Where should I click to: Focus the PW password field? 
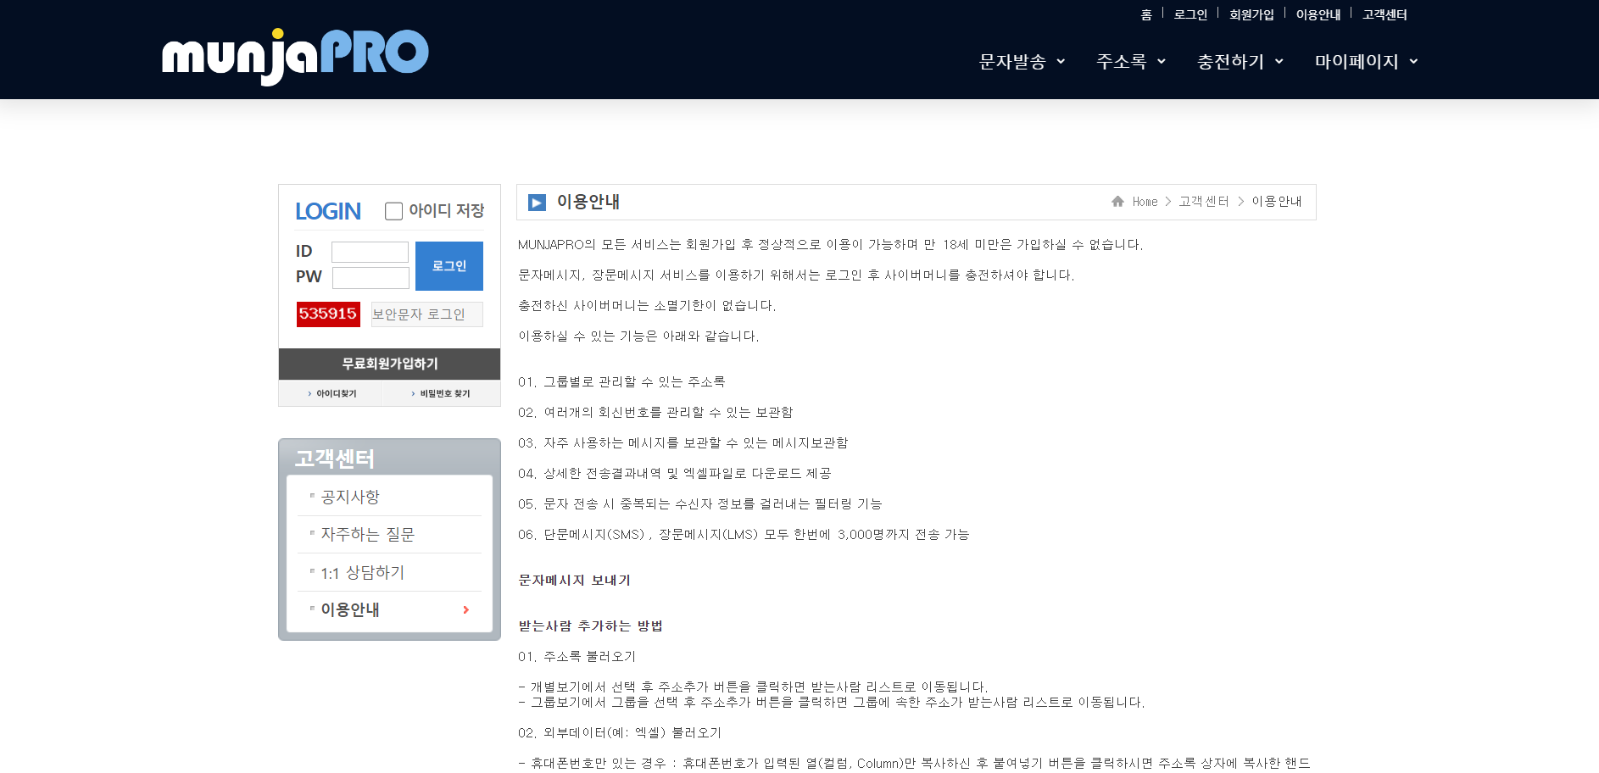coord(370,278)
